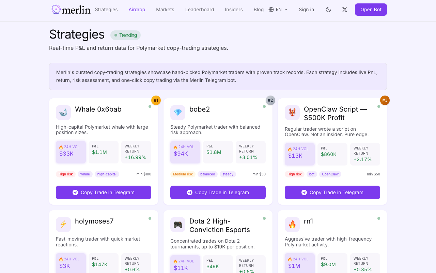Click the High risk tag on OpenClaw Script
The height and width of the screenshot is (273, 436).
(295, 174)
